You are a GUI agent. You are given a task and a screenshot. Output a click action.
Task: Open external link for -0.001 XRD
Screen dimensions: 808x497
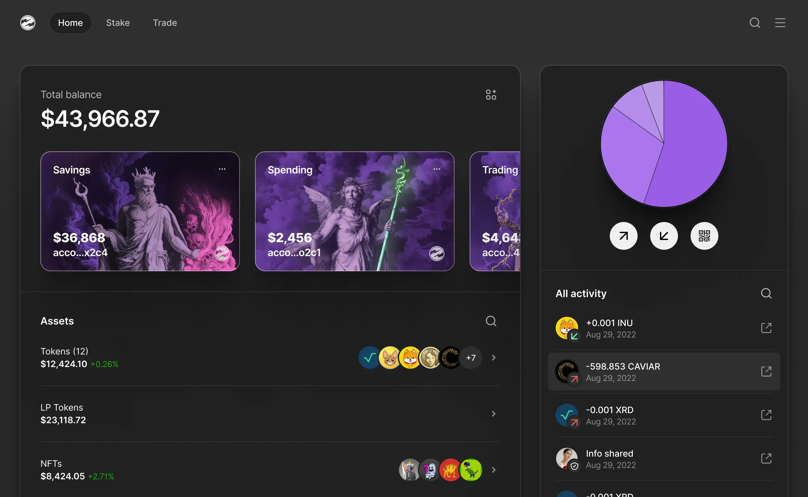click(766, 415)
